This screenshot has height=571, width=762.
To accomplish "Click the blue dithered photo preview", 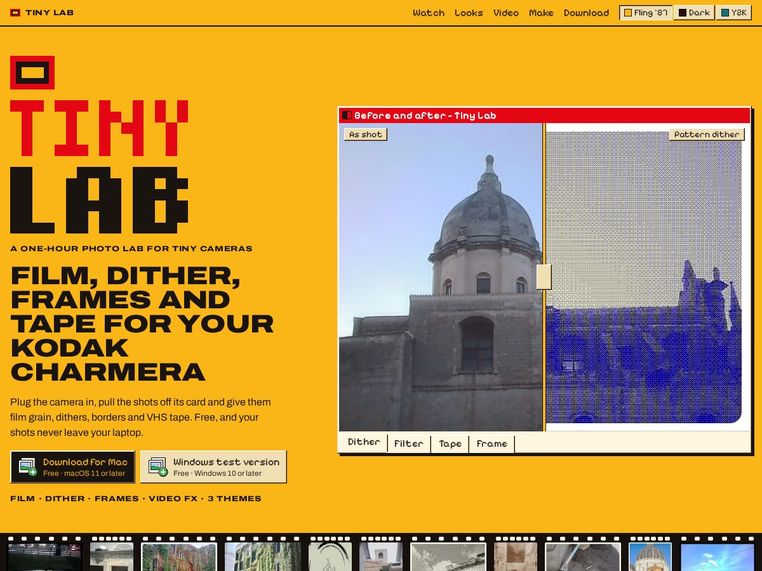I will (x=644, y=277).
